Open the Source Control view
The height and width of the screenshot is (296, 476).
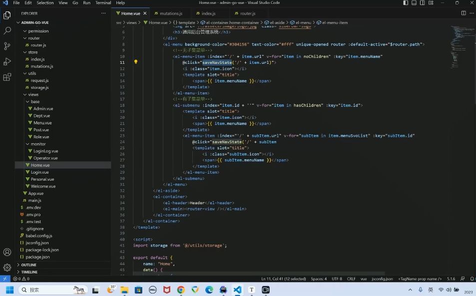pos(7,46)
